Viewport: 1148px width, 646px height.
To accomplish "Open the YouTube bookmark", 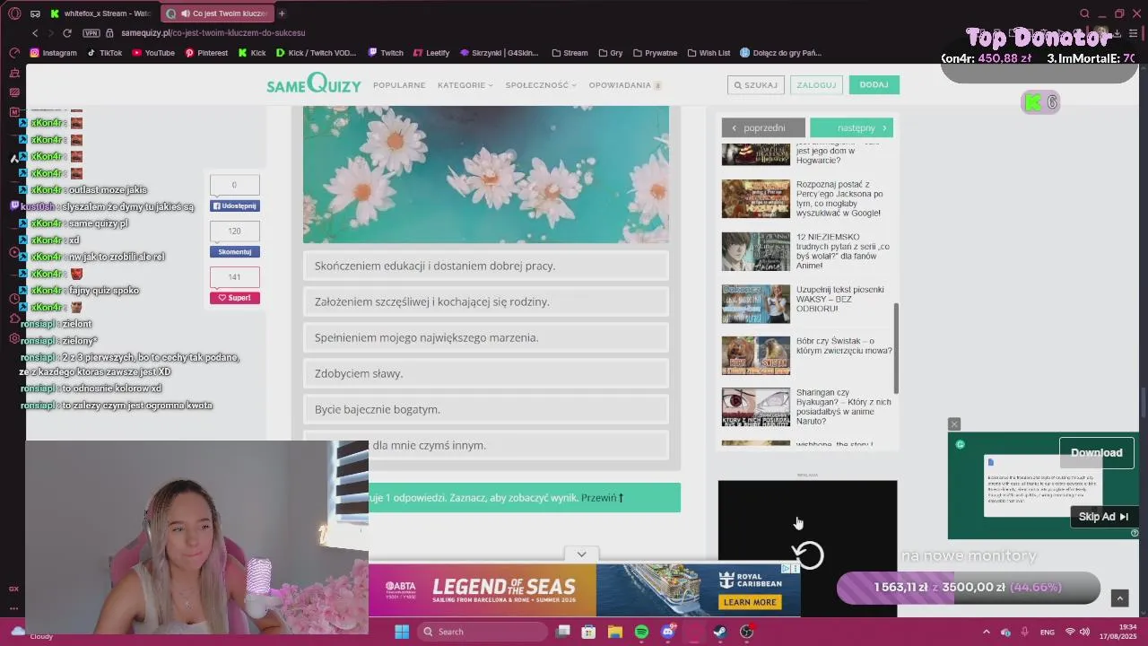I will click(153, 53).
